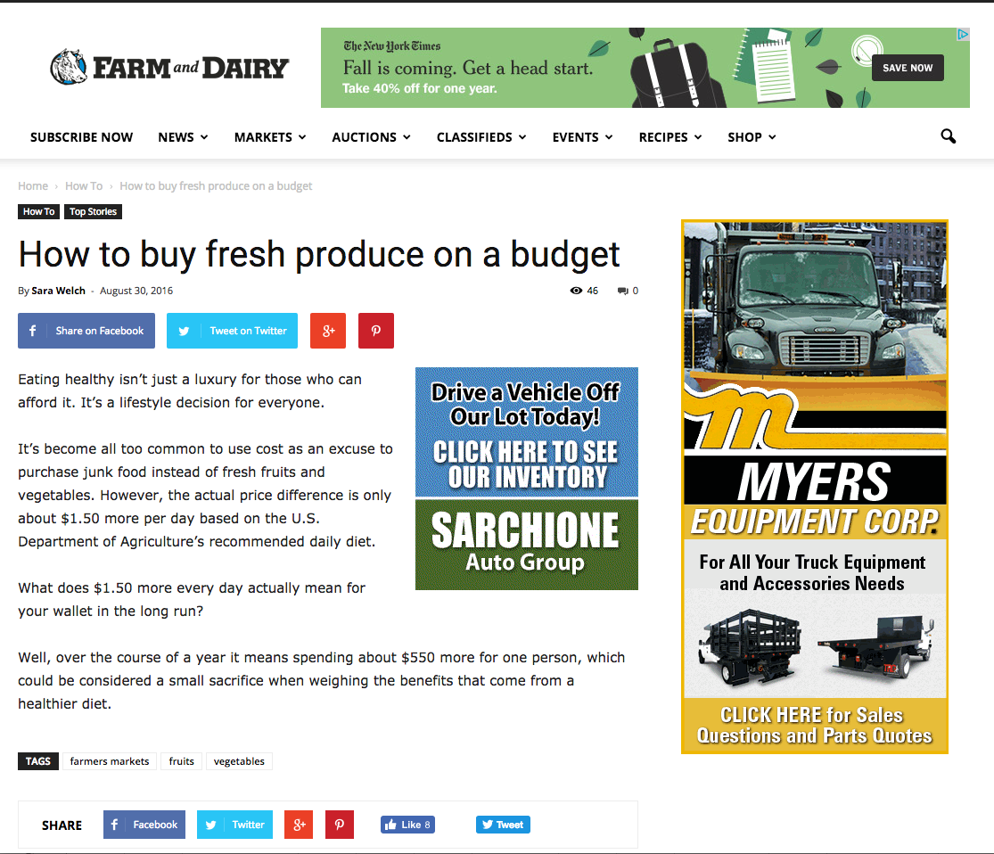Click the Pinterest icon in bottom share bar
The height and width of the screenshot is (854, 994).
click(340, 825)
